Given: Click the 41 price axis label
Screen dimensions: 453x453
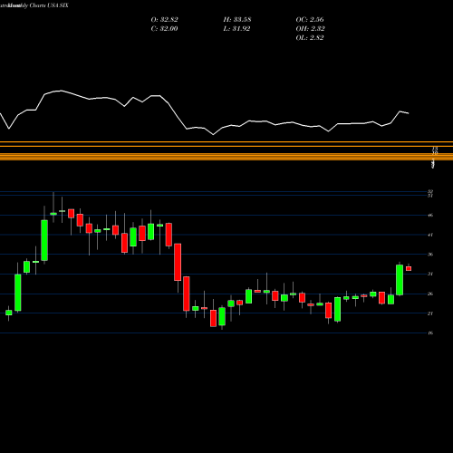Looking at the screenshot, I should [x=430, y=235].
